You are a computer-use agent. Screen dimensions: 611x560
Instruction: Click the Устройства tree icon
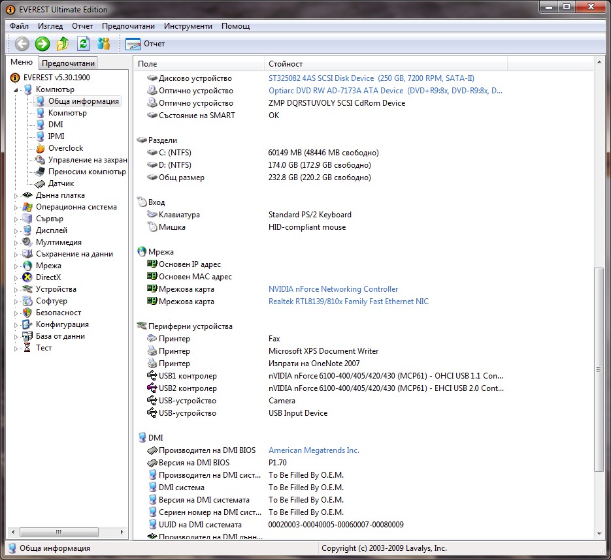tap(27, 289)
